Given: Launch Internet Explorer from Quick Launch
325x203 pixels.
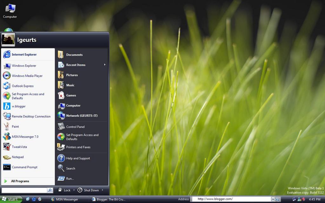Looking at the screenshot, I should coord(34,199).
